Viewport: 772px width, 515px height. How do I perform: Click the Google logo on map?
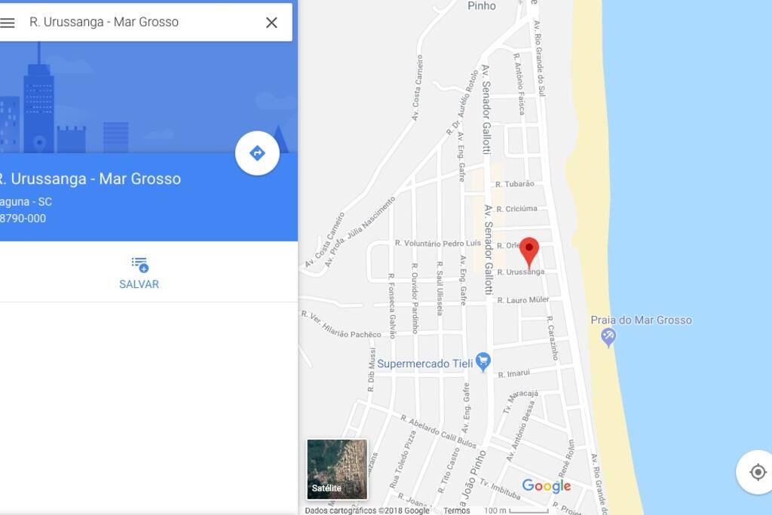pos(547,486)
